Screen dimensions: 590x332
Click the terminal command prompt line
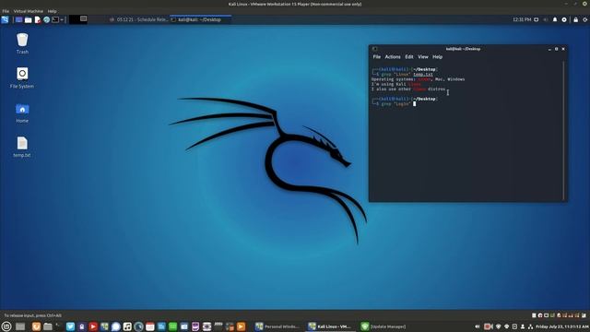coord(395,104)
